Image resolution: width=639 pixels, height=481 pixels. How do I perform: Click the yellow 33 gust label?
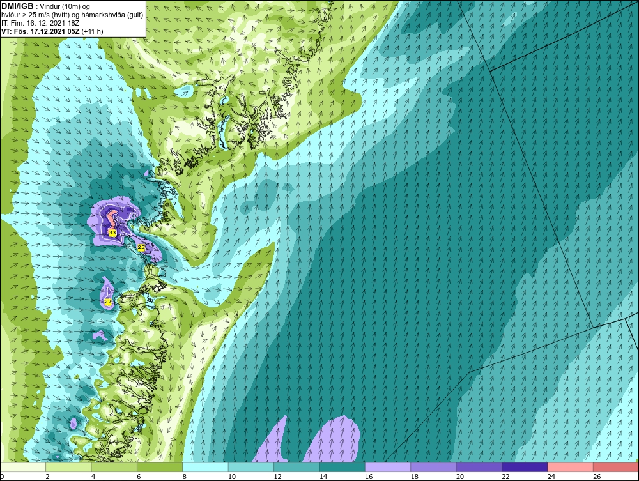pyautogui.click(x=112, y=233)
